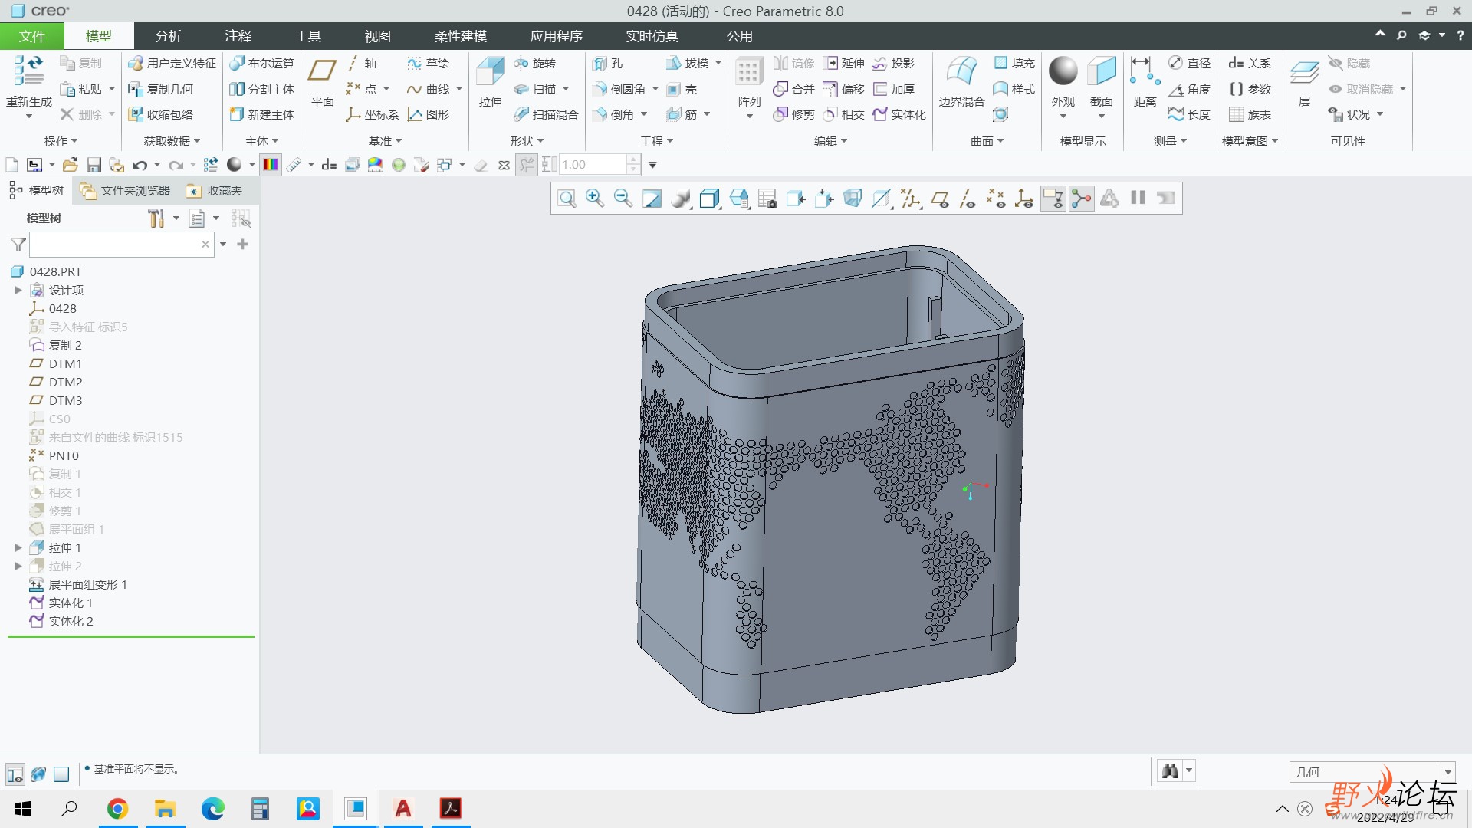Screen dimensions: 1472x828
Task: Toggle the color display icon in quick toolbar
Action: [x=271, y=165]
